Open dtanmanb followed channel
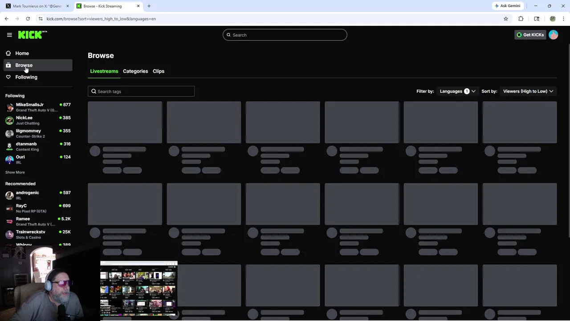Viewport: 570px width, 321px height. (x=38, y=146)
